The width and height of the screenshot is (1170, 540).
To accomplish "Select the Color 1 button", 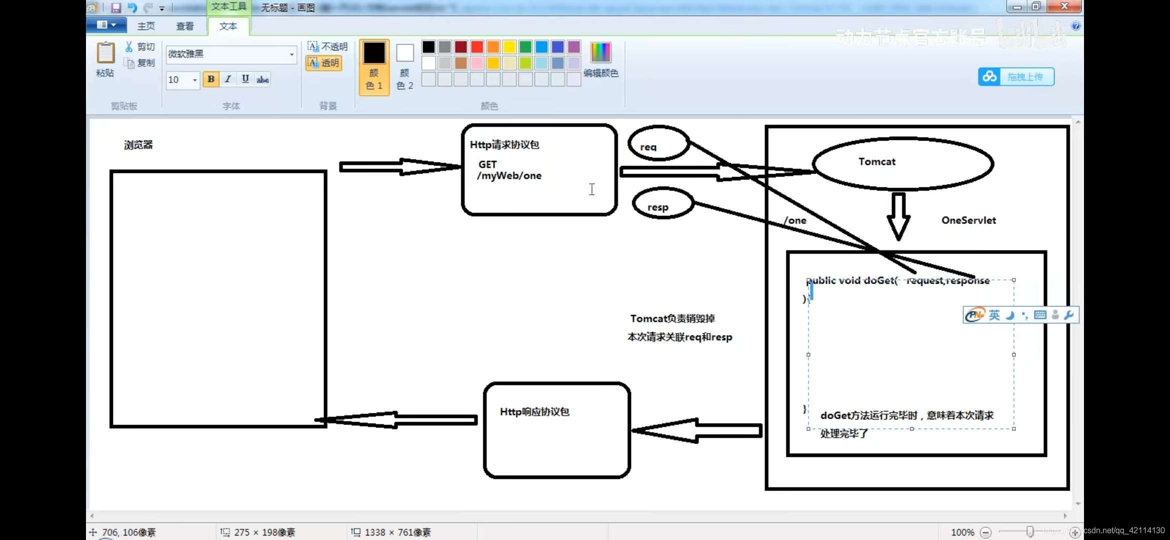I will [x=374, y=66].
